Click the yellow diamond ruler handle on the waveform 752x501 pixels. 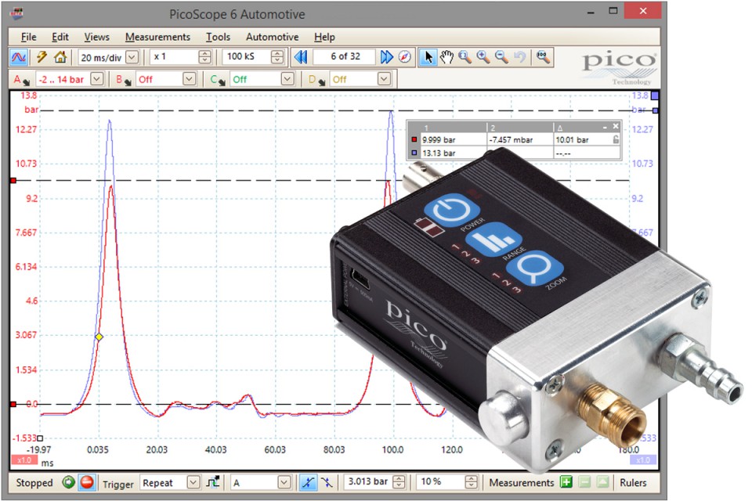coord(98,337)
